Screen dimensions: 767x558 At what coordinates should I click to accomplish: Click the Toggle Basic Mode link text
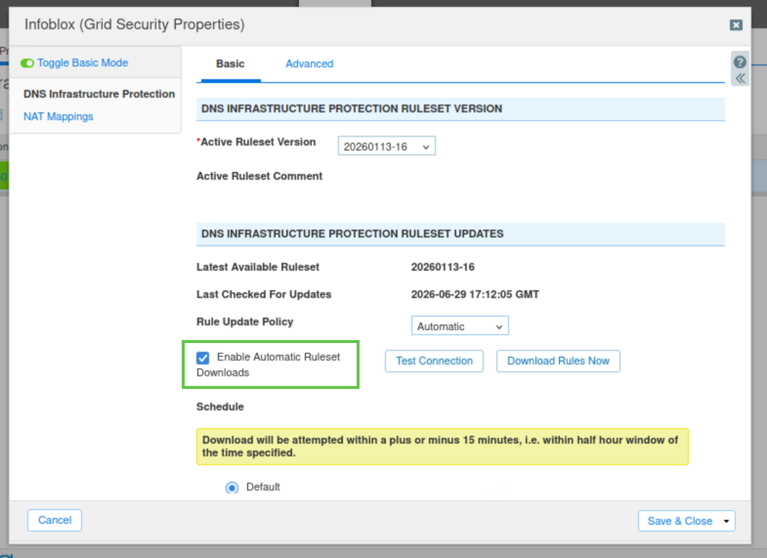point(83,63)
